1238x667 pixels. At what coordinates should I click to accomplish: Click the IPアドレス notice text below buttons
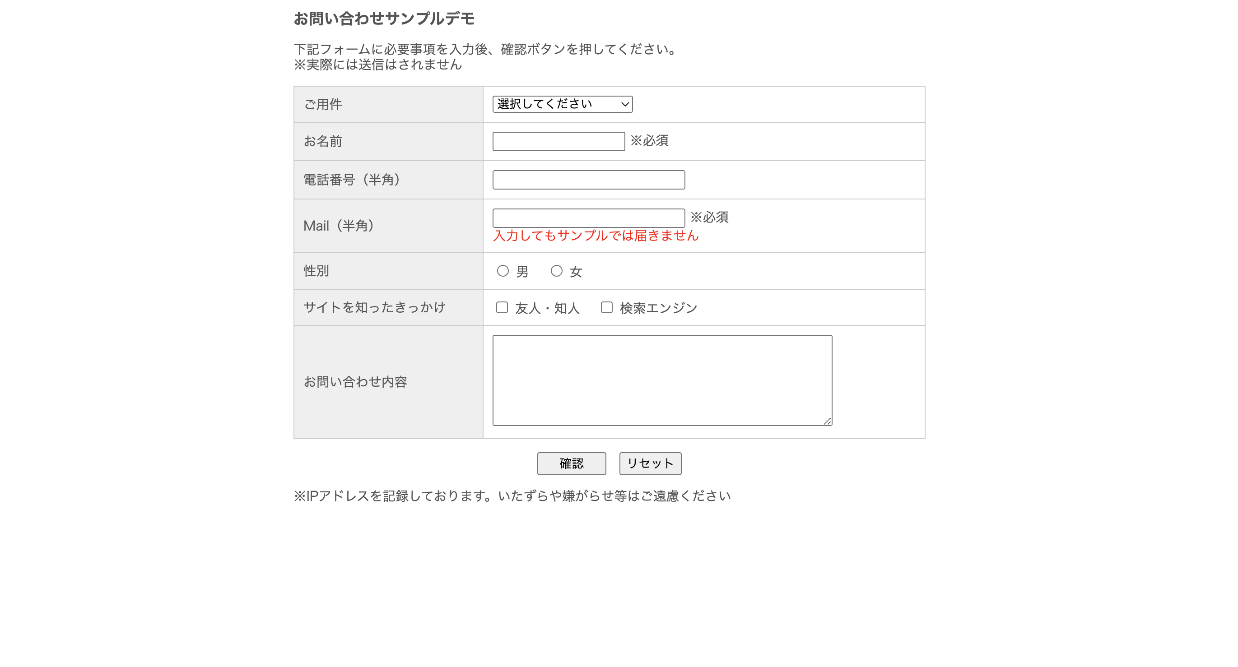tap(513, 497)
